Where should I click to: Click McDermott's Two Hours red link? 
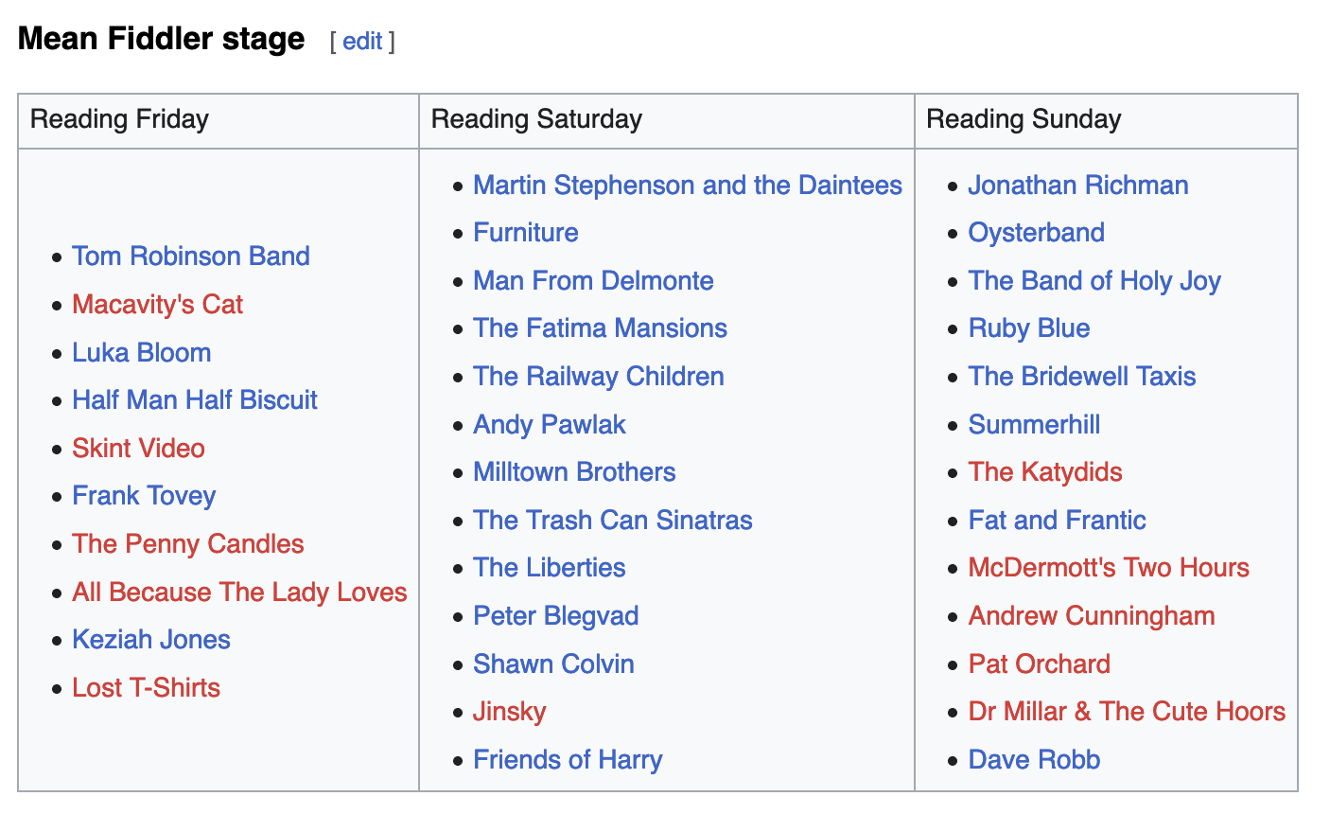[x=1109, y=568]
